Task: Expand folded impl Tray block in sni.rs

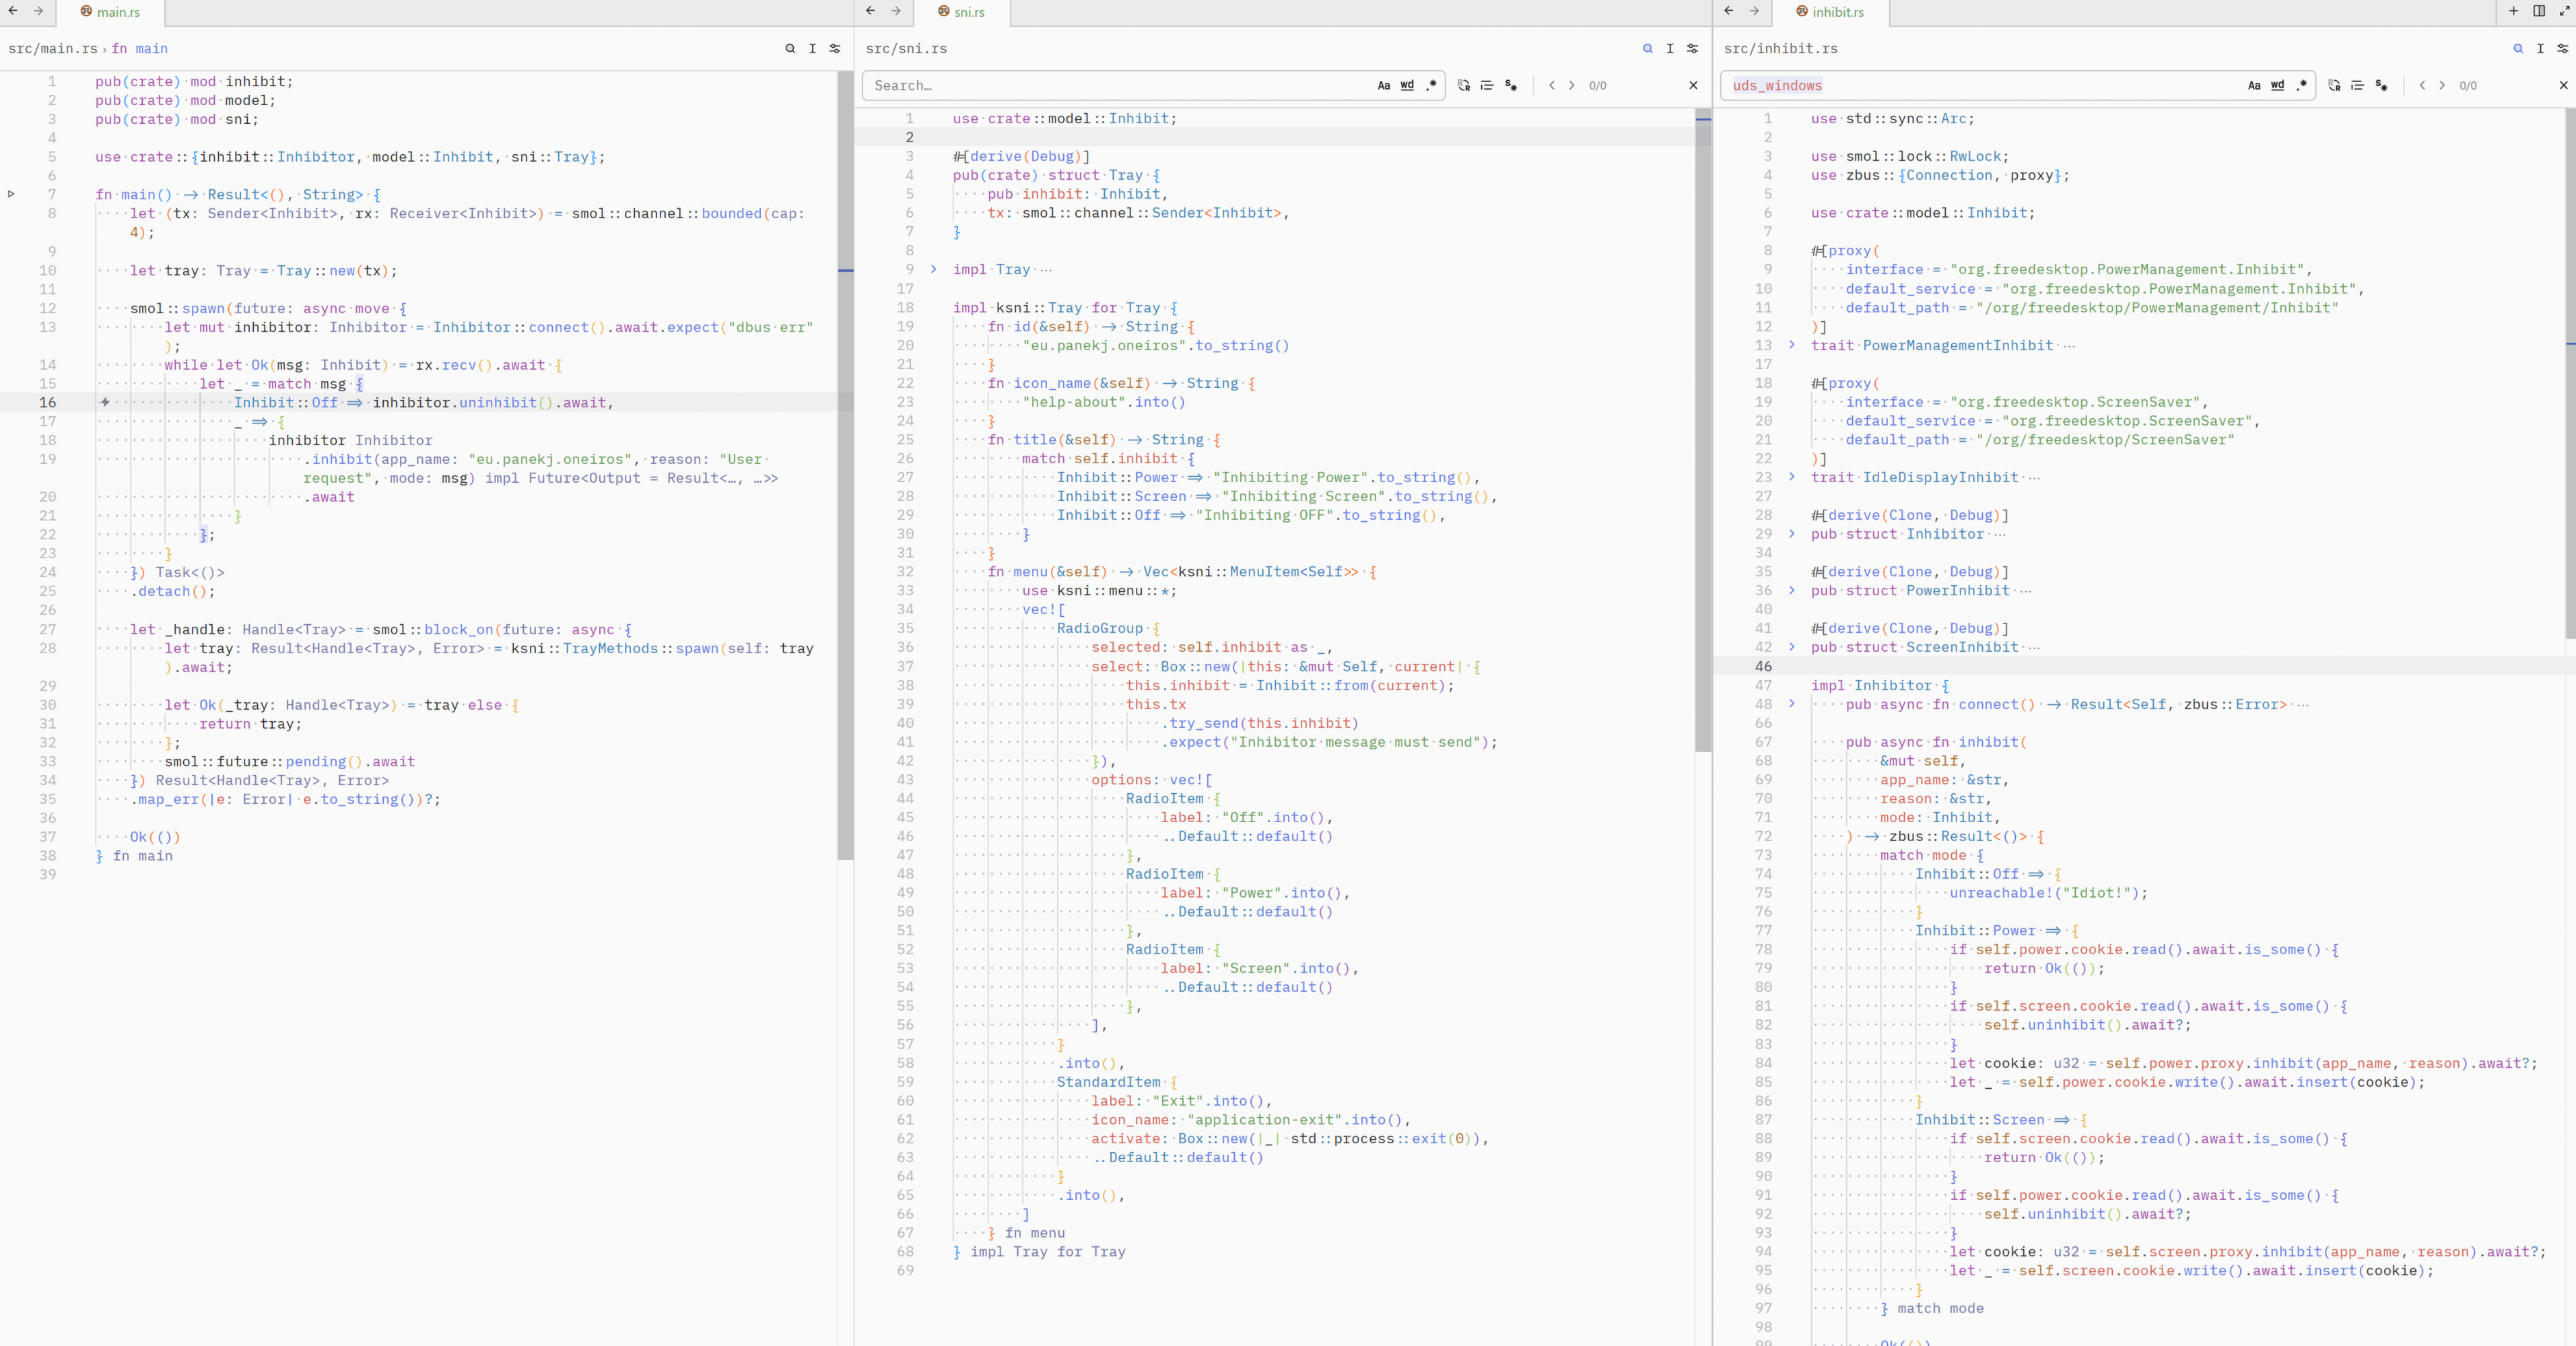Action: click(933, 269)
